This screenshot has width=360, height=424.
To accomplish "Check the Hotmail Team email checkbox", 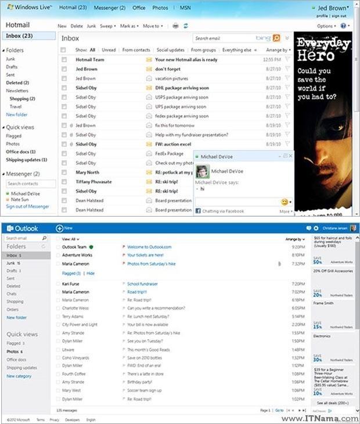I will click(64, 60).
